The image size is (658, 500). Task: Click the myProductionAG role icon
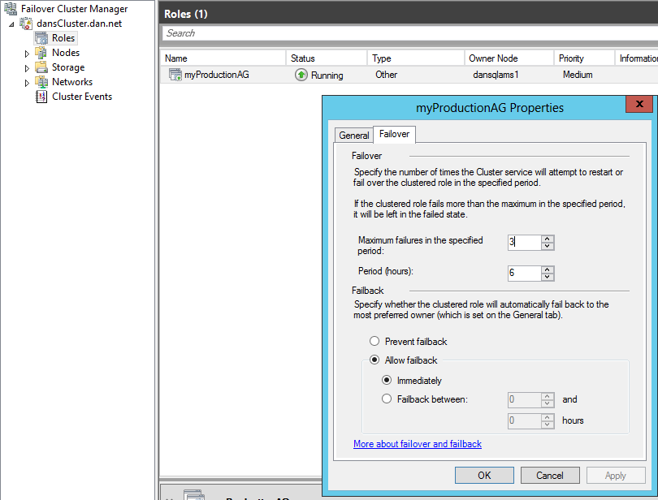(175, 75)
